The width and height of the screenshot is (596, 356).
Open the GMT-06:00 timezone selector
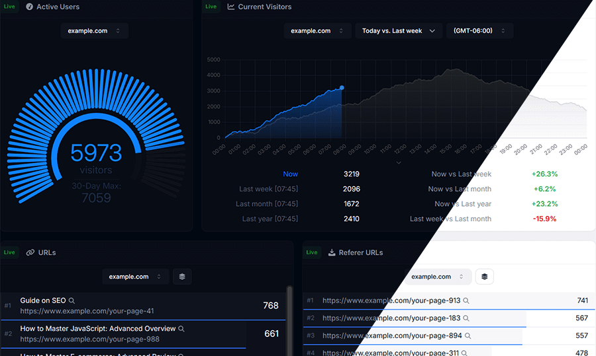pos(479,30)
